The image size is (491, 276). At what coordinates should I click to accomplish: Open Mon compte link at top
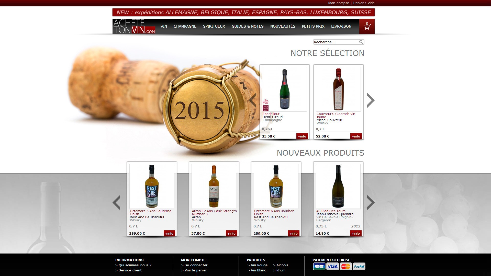pos(339,3)
